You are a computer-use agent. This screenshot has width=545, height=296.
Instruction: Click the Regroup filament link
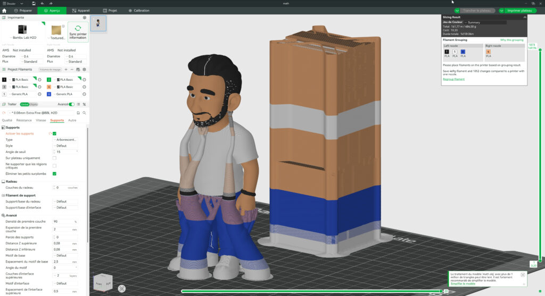click(x=453, y=79)
